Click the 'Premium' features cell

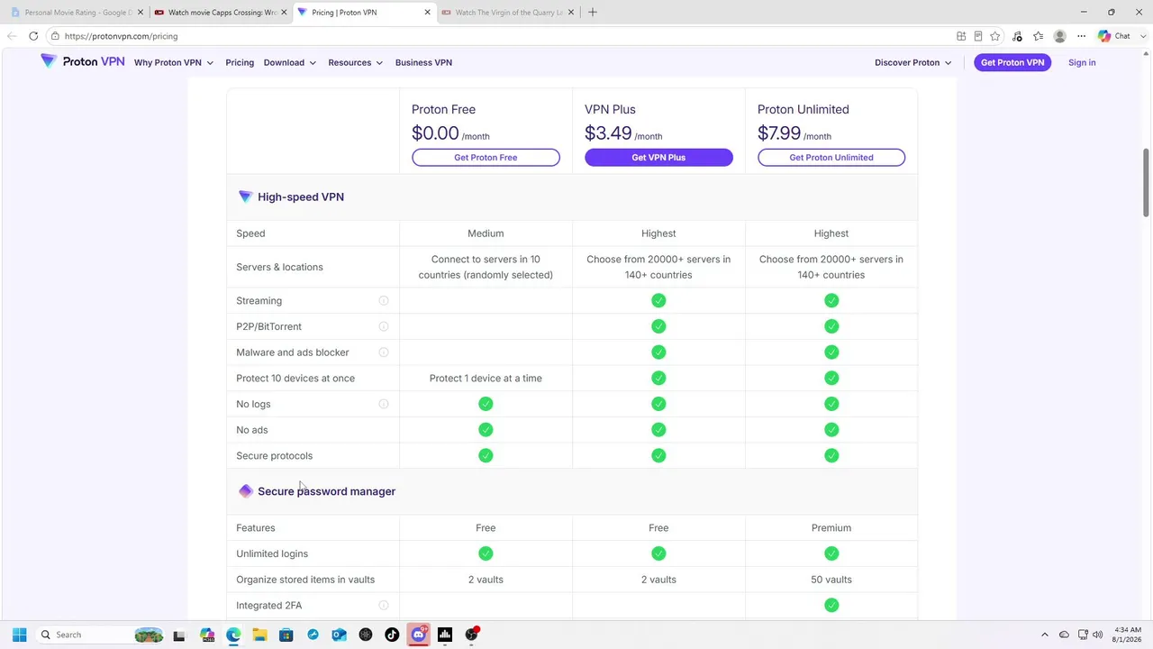(x=831, y=528)
